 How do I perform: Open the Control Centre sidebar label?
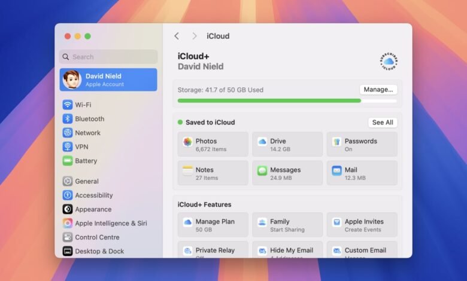point(97,237)
